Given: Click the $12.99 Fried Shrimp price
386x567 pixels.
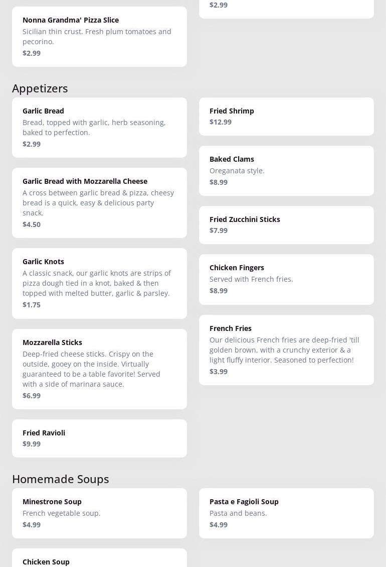Looking at the screenshot, I should click(x=221, y=122).
